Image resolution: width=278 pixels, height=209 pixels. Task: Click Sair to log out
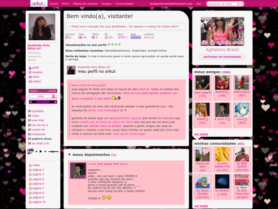pyautogui.click(x=199, y=4)
